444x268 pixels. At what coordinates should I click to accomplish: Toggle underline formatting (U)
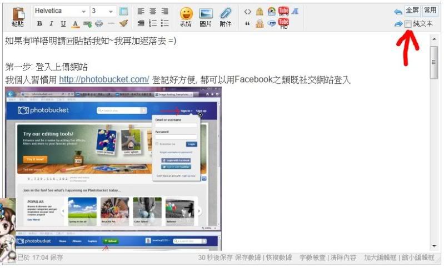coord(63,23)
